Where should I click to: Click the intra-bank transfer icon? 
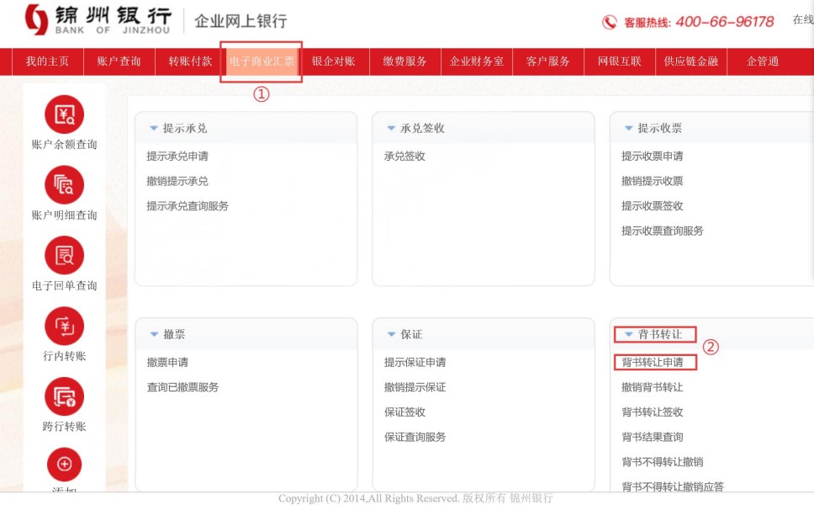click(x=64, y=326)
